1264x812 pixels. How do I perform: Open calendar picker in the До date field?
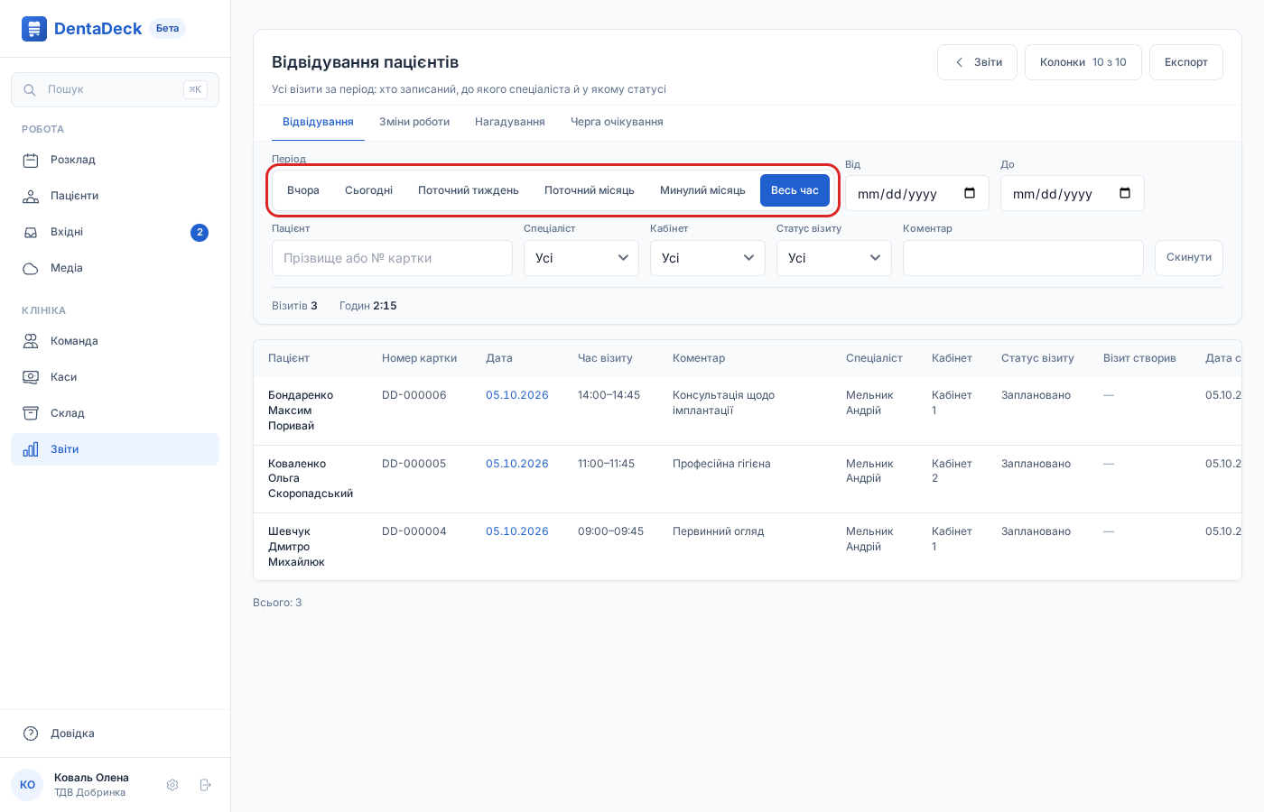(x=1125, y=193)
